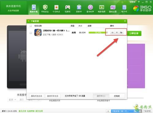Screen dimensions: 153x113
Task: Click the 大小 column header
Action: pos(80,26)
